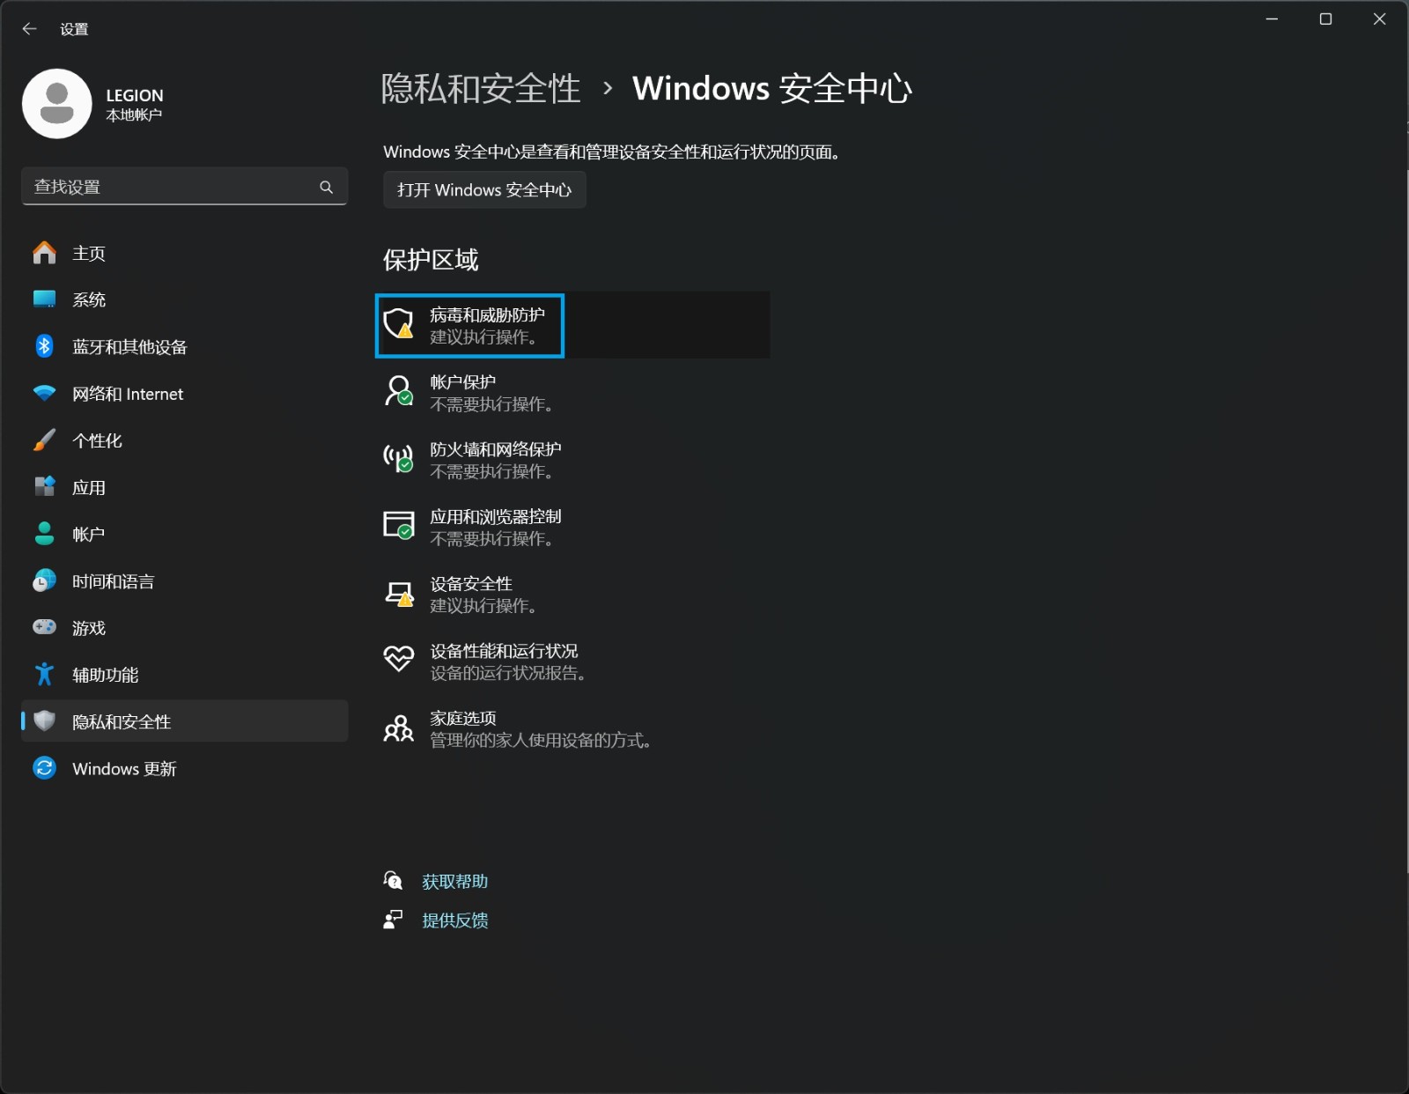Click the System monitor icon
The width and height of the screenshot is (1409, 1094).
click(x=44, y=299)
